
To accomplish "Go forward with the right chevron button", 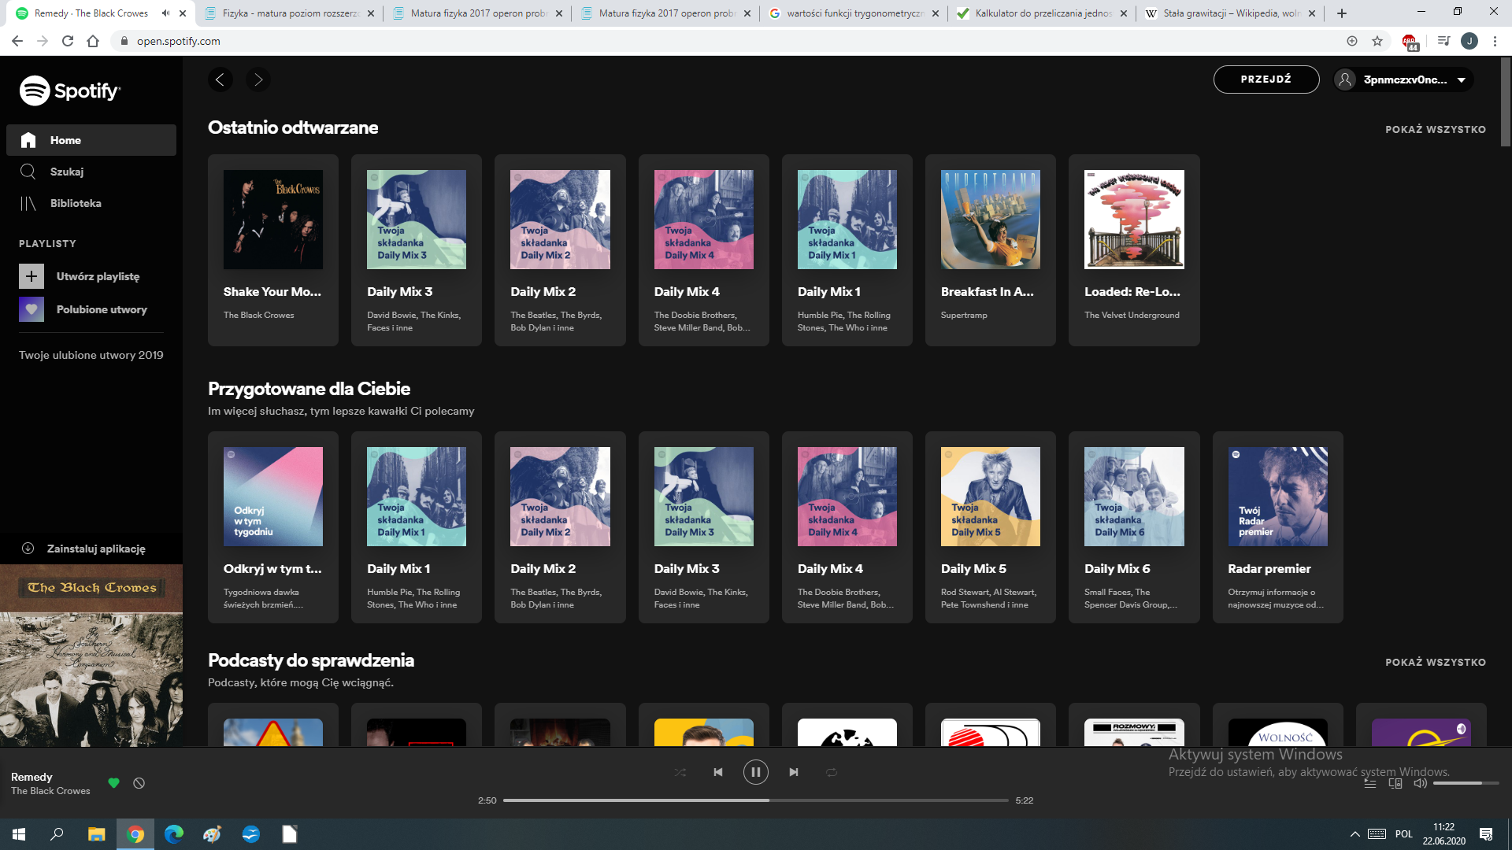I will click(x=258, y=79).
